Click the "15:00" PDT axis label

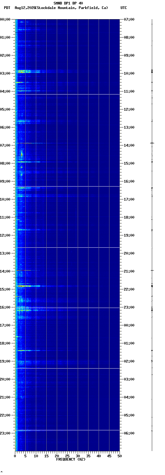point(5,289)
